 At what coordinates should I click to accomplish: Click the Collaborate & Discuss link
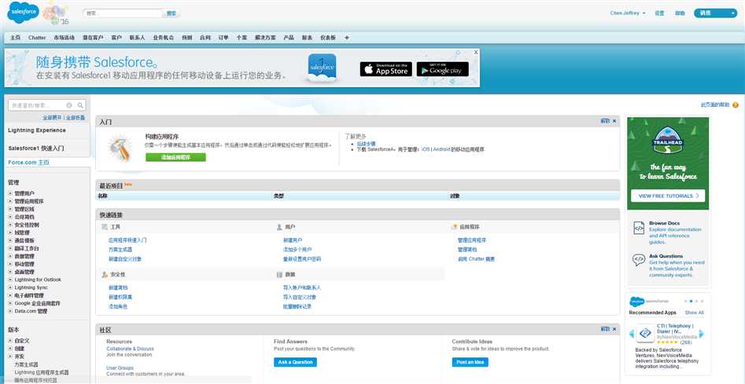pos(130,349)
